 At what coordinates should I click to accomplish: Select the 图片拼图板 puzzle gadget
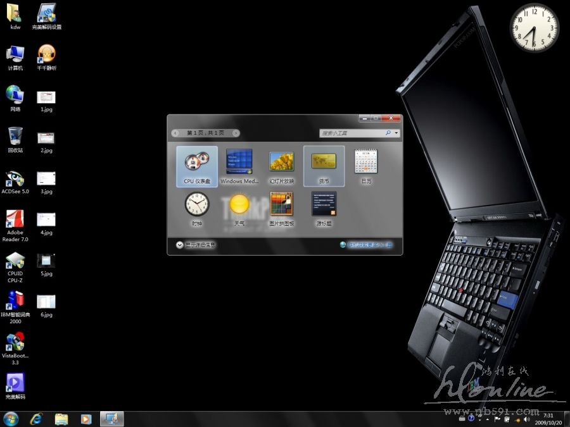(x=281, y=209)
